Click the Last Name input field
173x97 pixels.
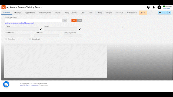[46, 35]
